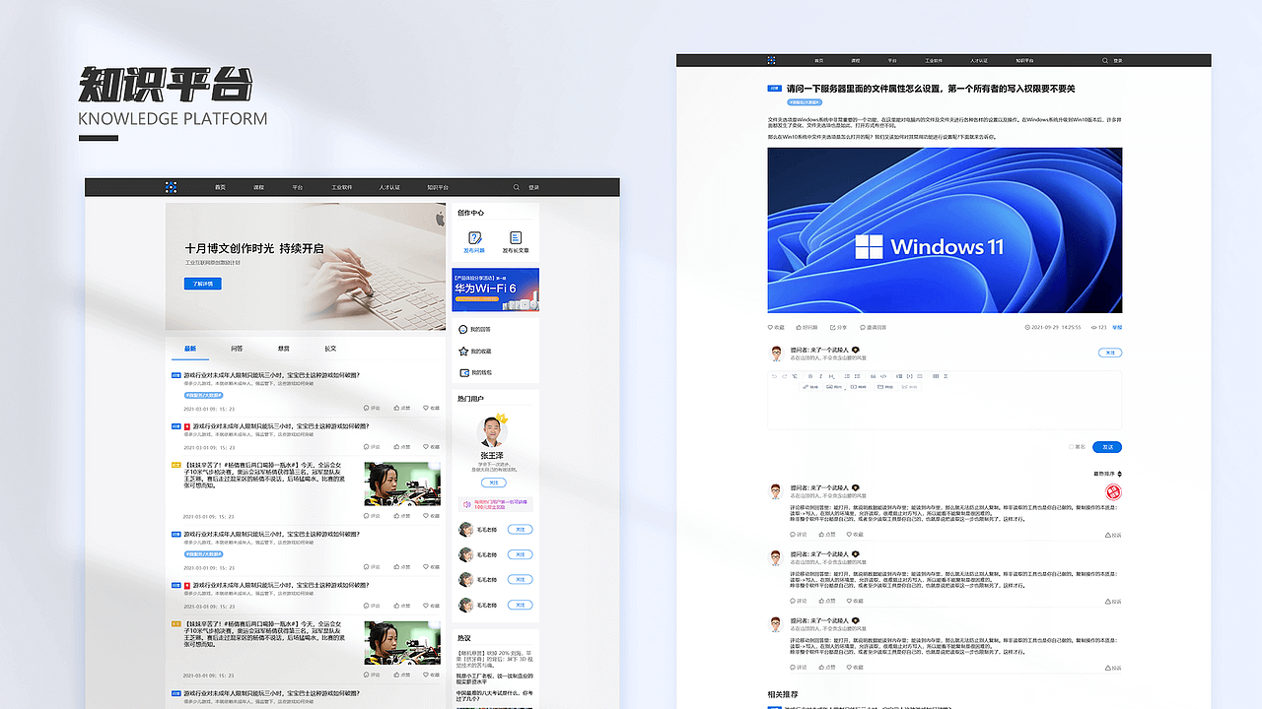1262x709 pixels.
Task: Open the search icon in question page navbar
Action: coord(1105,60)
